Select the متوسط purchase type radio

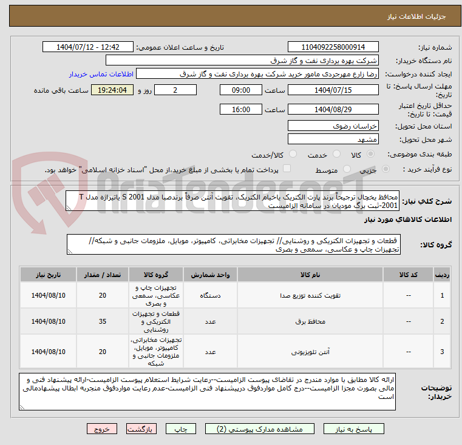pyautogui.click(x=347, y=169)
